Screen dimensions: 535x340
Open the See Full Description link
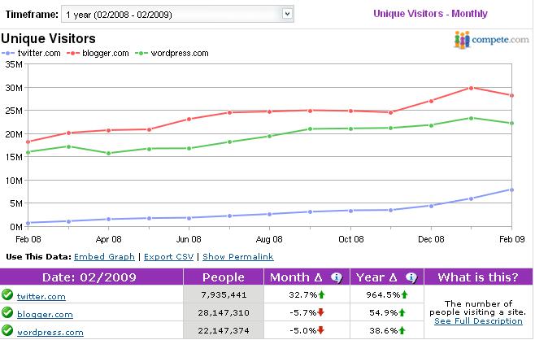[478, 320]
